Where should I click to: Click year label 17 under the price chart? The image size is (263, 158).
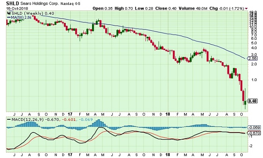click(x=70, y=114)
